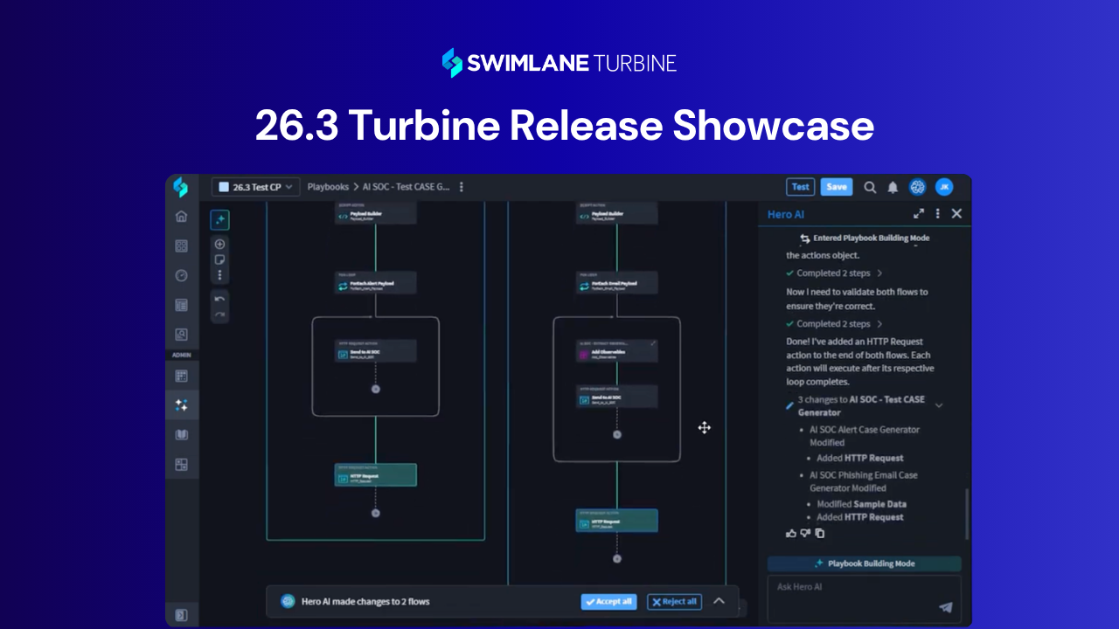The width and height of the screenshot is (1119, 629).
Task: Add a sticky note from canvas toolbar
Action: click(x=219, y=259)
